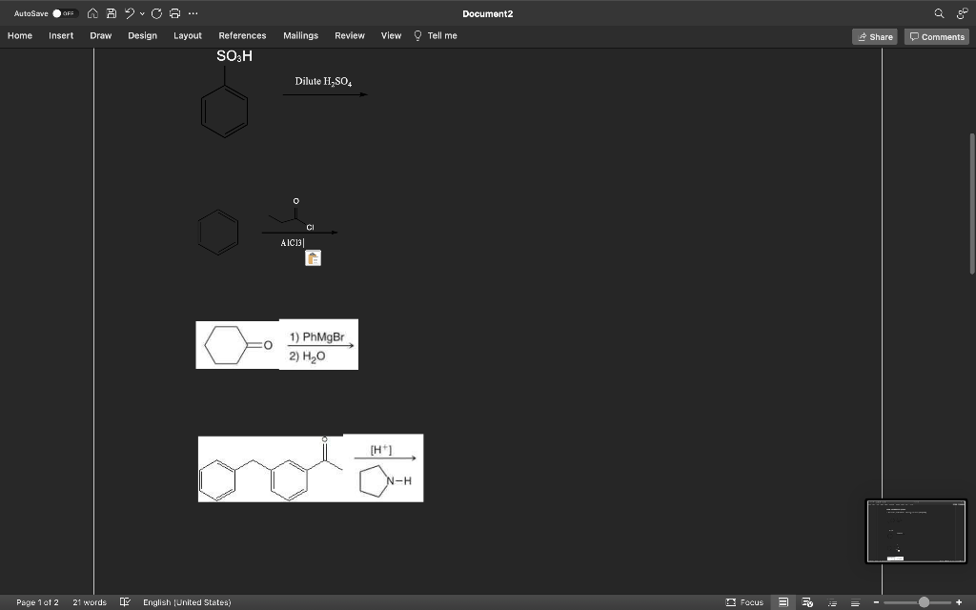The width and height of the screenshot is (976, 610).
Task: Open the Comments button
Action: pyautogui.click(x=935, y=36)
